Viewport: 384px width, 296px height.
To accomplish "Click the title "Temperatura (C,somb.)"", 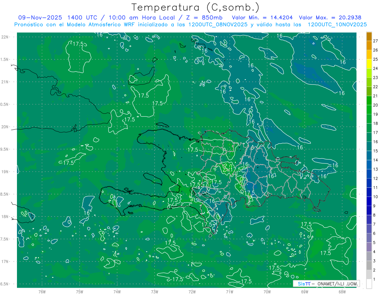I will tap(196, 7).
